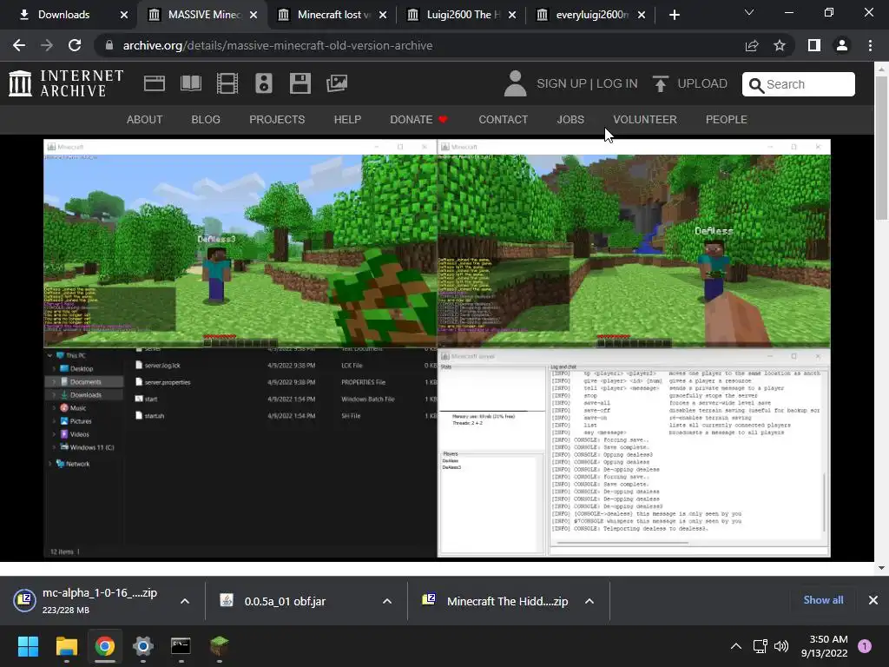
Task: Open the Images section icon
Action: [x=337, y=83]
